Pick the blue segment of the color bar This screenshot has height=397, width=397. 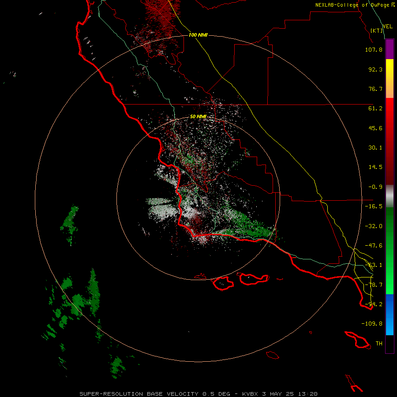(x=390, y=315)
